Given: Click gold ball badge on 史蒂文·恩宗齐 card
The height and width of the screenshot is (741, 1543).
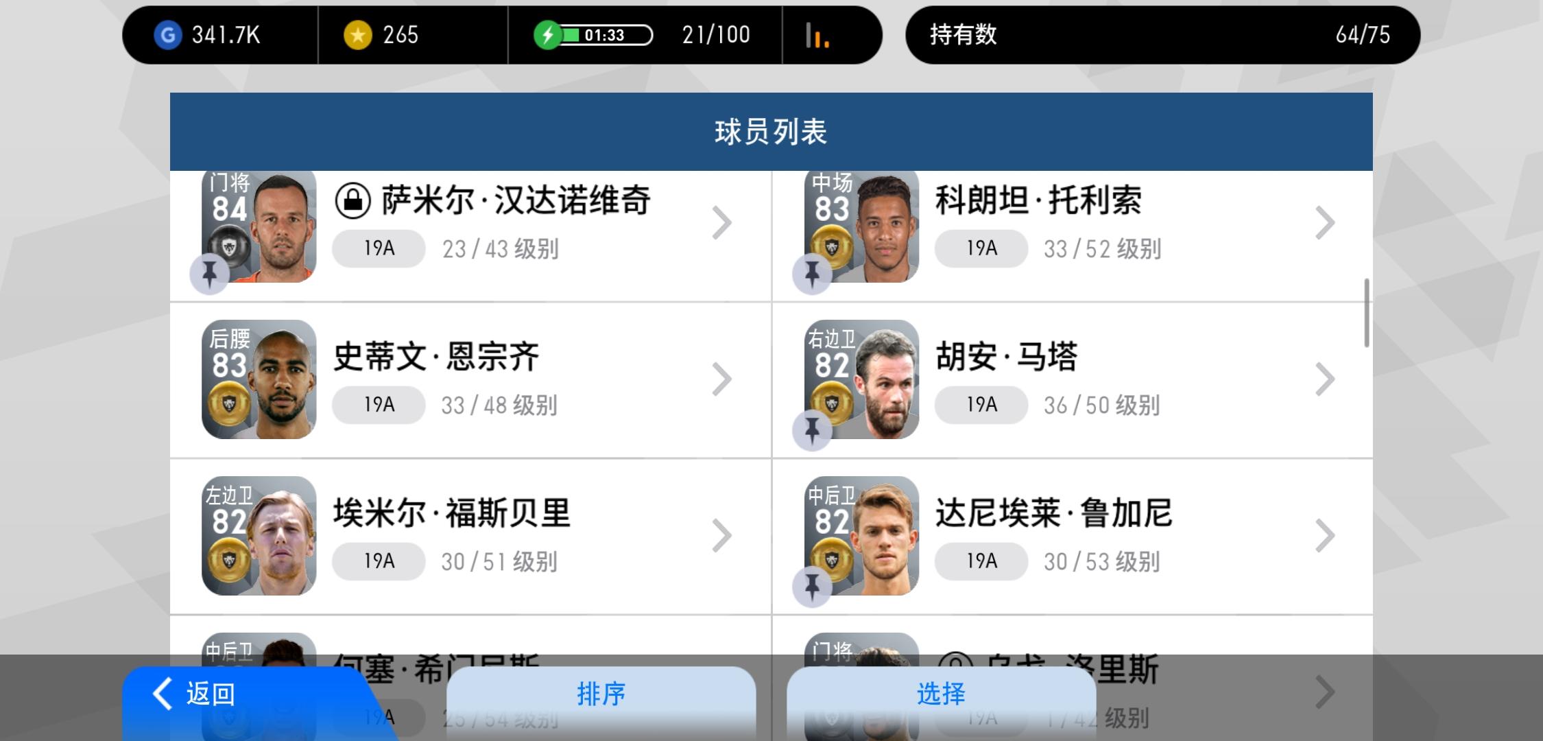Looking at the screenshot, I should point(230,404).
